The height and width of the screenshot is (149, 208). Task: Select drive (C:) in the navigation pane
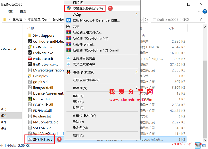coord(4,109)
